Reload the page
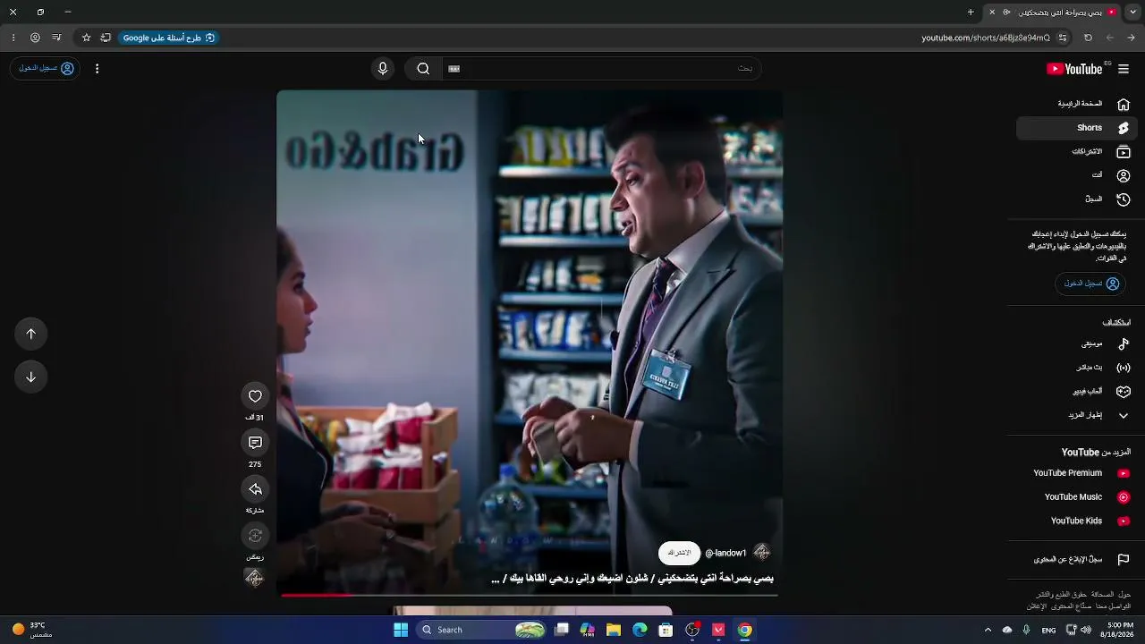Viewport: 1145px width, 644px height. [1088, 38]
